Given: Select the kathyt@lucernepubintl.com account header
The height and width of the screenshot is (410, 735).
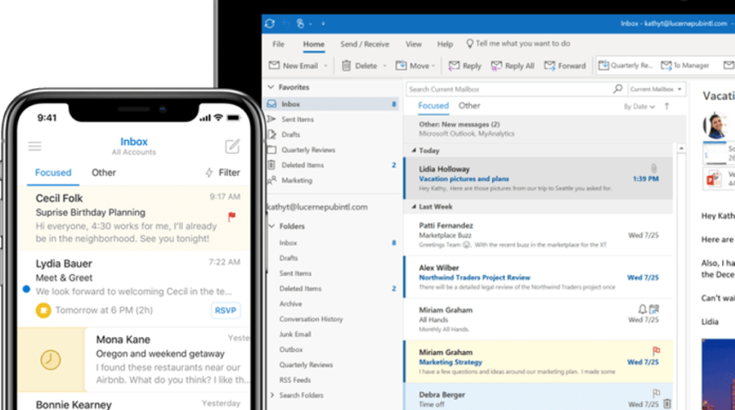Looking at the screenshot, I should (x=317, y=207).
